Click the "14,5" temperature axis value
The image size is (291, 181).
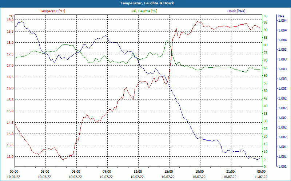coord(10,122)
